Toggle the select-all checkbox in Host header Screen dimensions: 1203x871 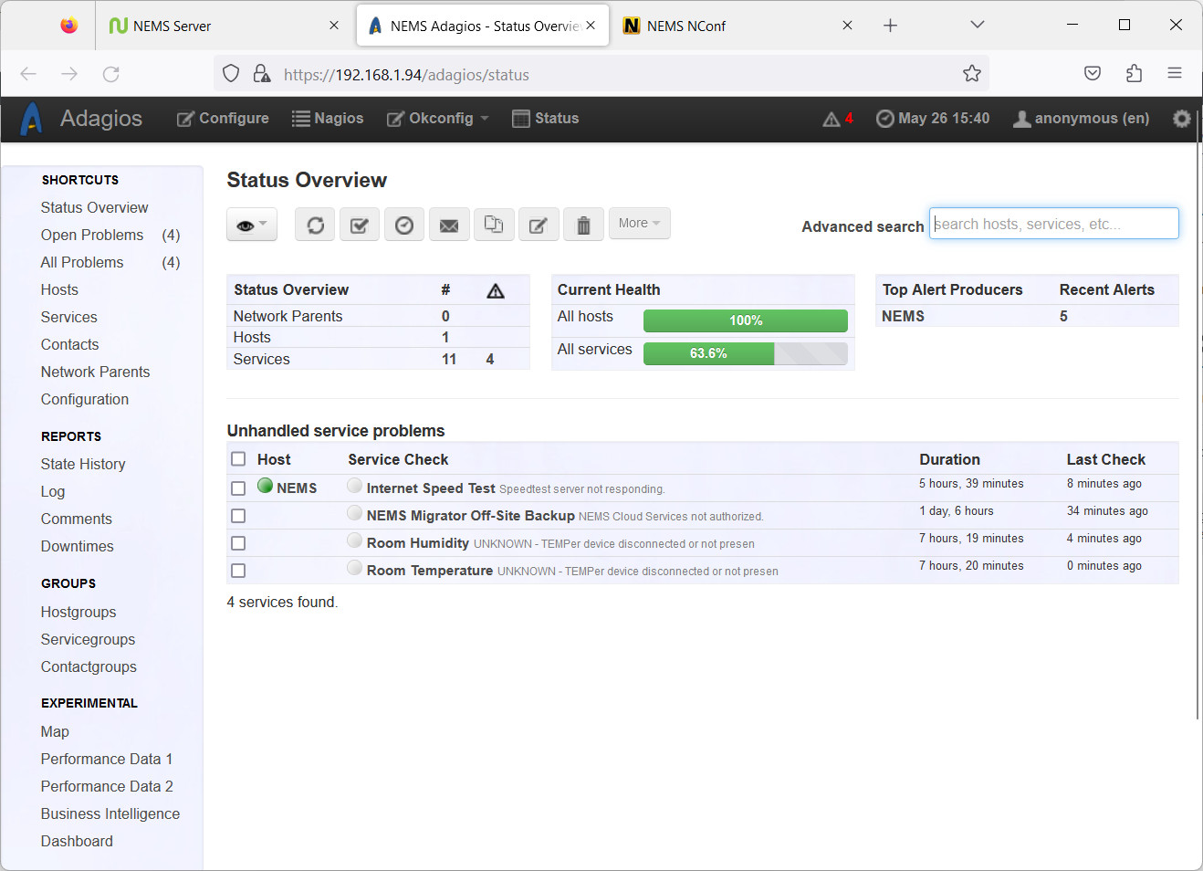pos(238,459)
